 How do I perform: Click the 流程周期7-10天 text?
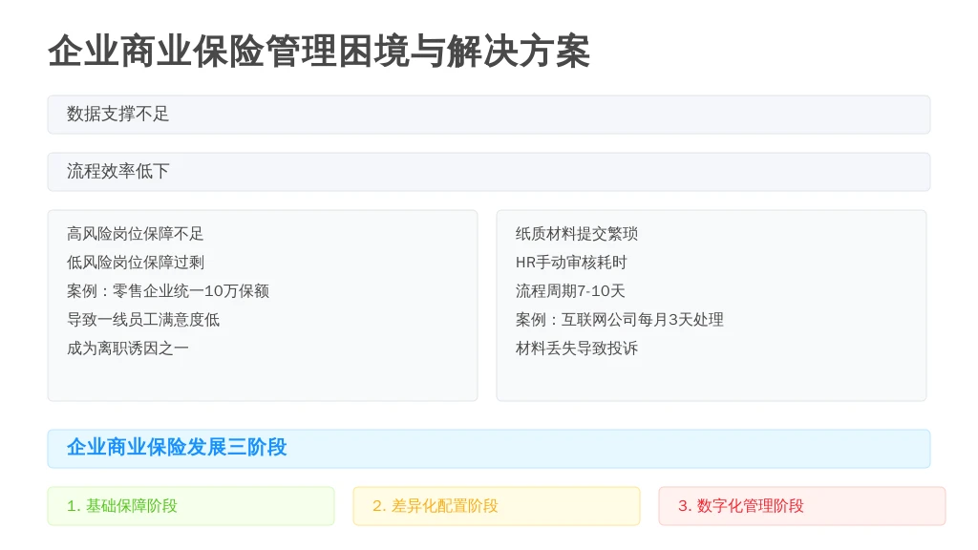coord(571,291)
